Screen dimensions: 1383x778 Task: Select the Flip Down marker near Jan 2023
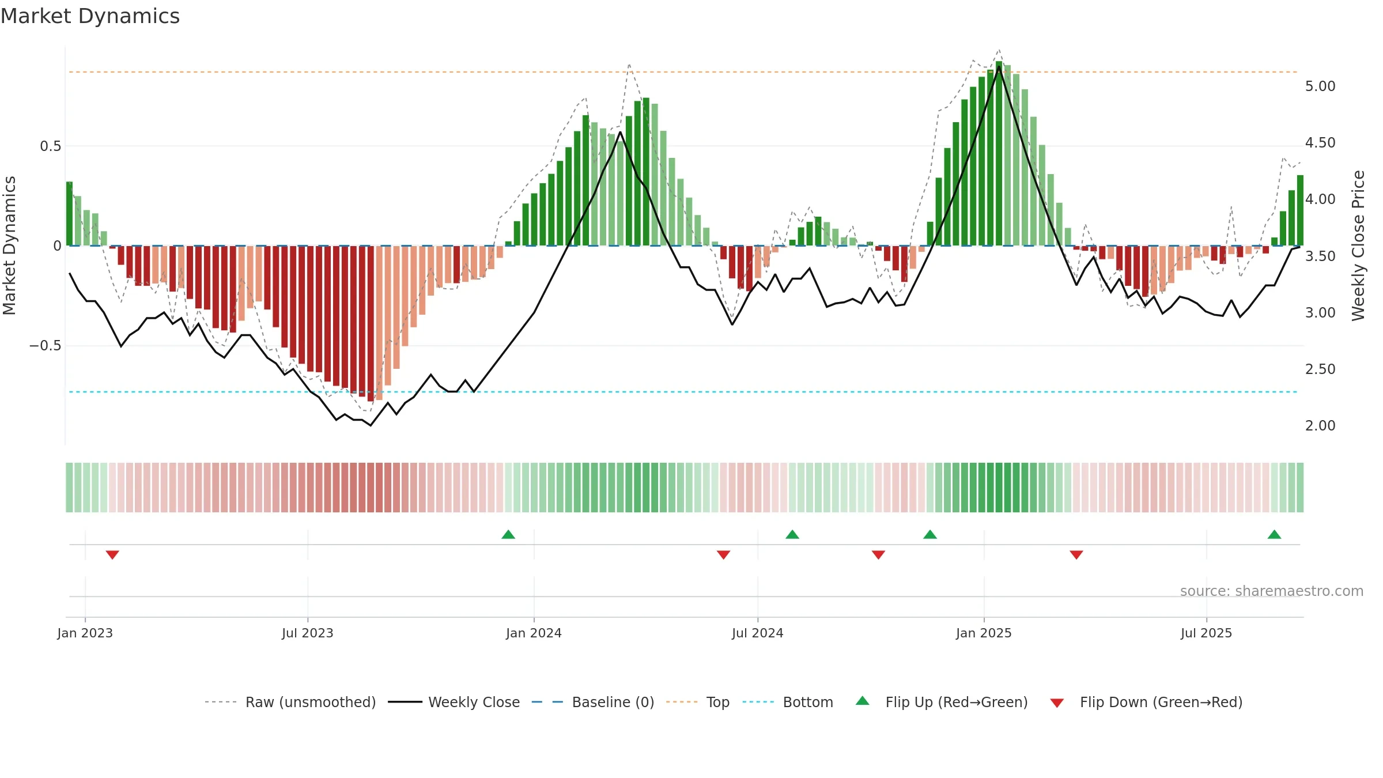pyautogui.click(x=112, y=554)
